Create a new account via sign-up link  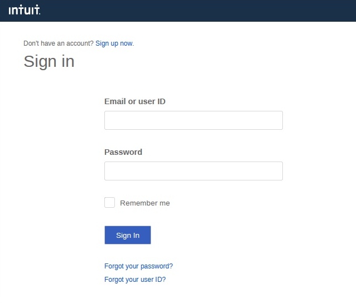click(114, 43)
